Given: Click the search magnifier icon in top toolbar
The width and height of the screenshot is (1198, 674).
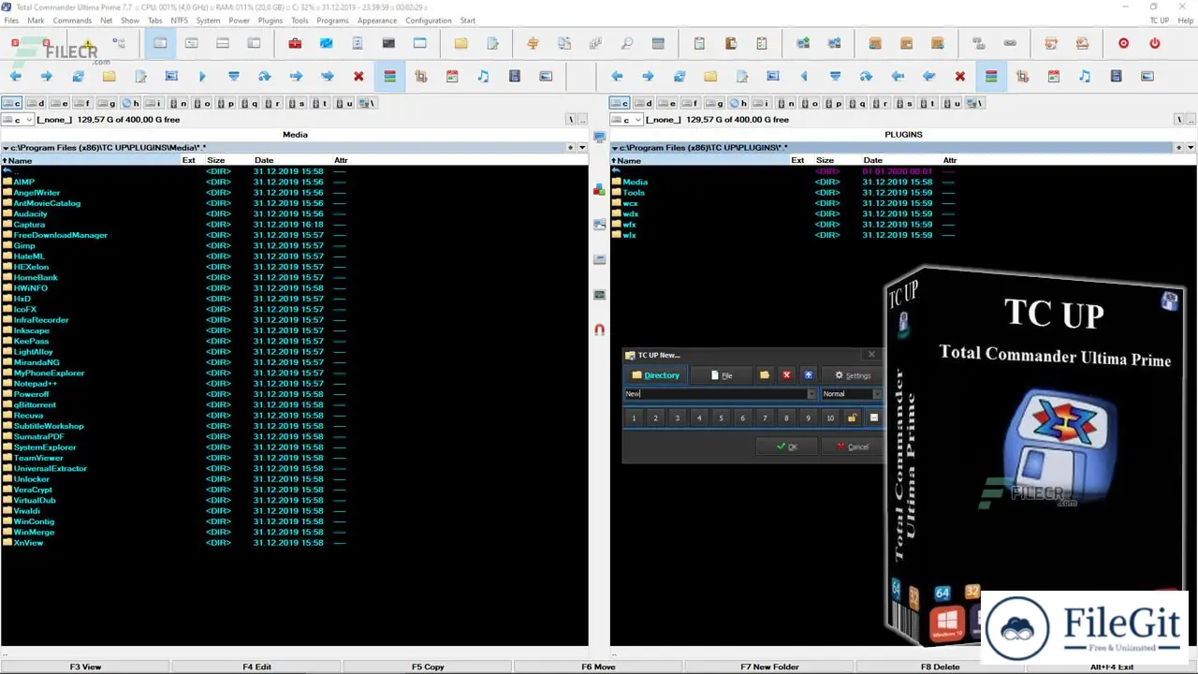Looking at the screenshot, I should pos(626,43).
